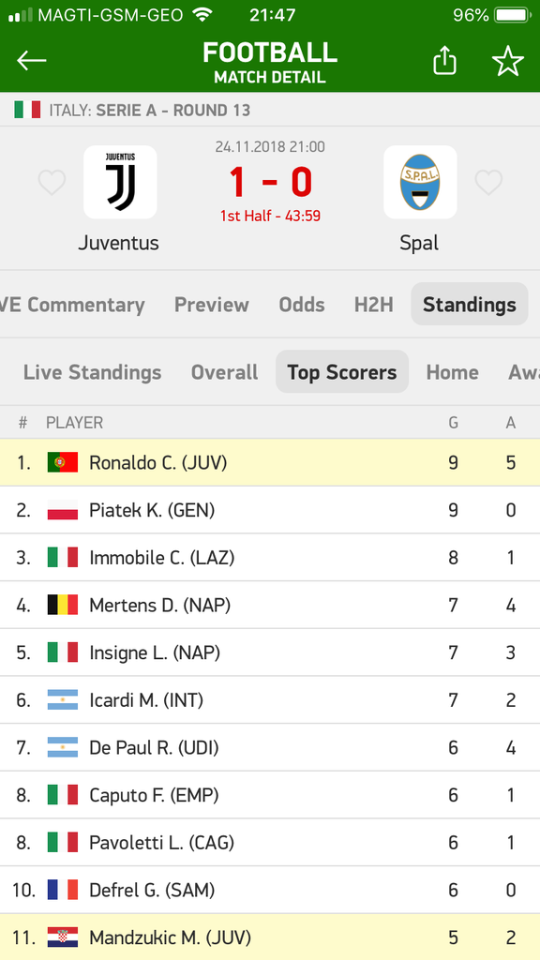Viewport: 540px width, 960px height.
Task: Select the Home sub-tab
Action: (453, 372)
